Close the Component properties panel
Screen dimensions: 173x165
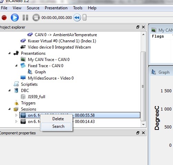(x=143, y=133)
